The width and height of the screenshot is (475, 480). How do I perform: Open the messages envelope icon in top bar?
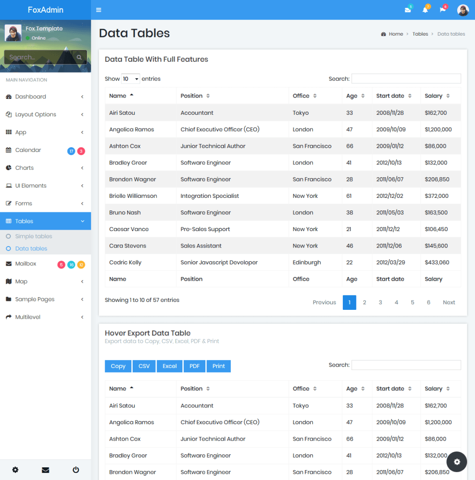click(x=407, y=9)
